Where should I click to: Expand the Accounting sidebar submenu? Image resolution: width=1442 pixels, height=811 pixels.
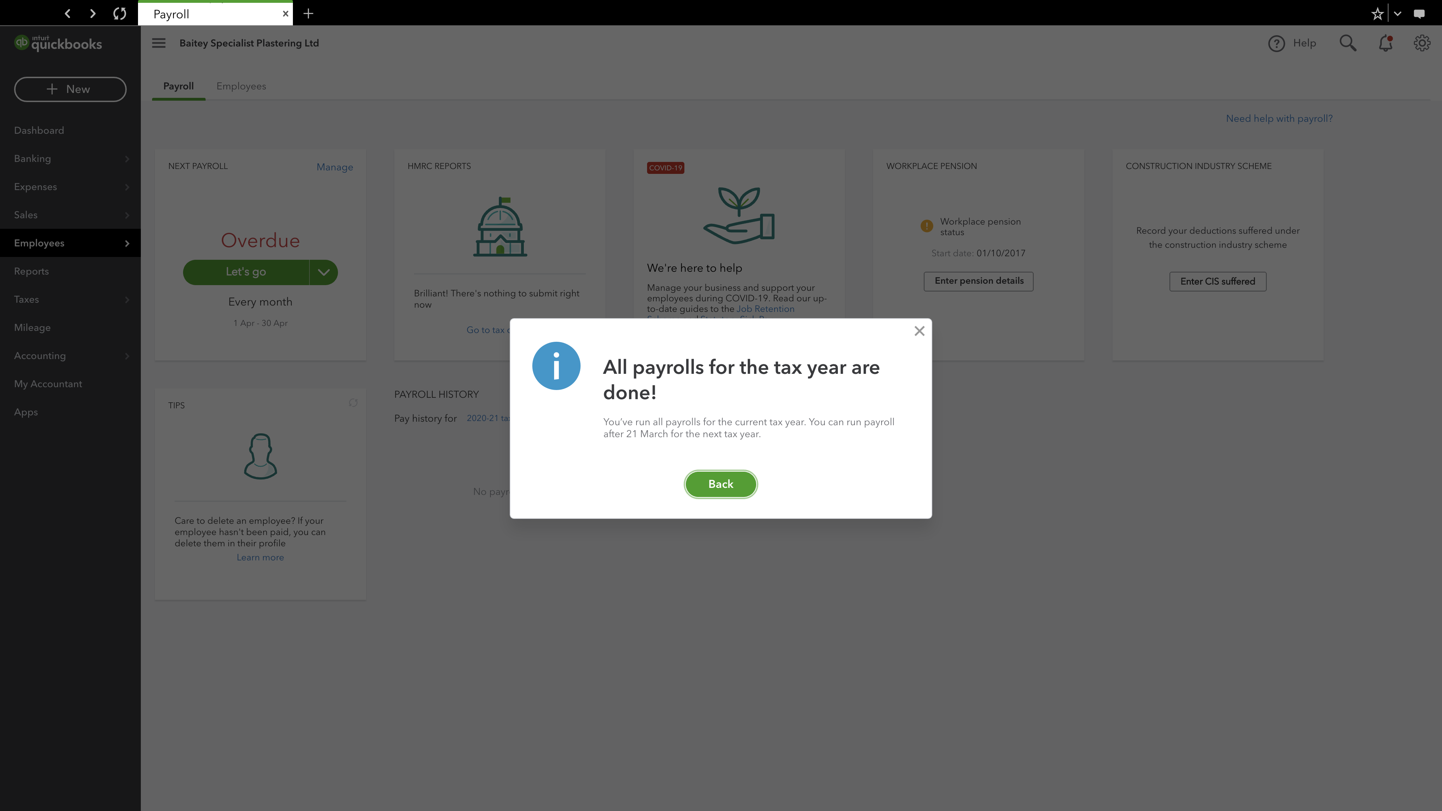127,356
